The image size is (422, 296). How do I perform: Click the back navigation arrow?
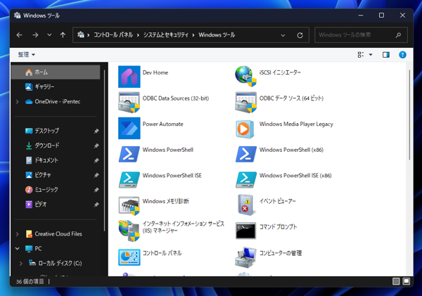tap(20, 35)
